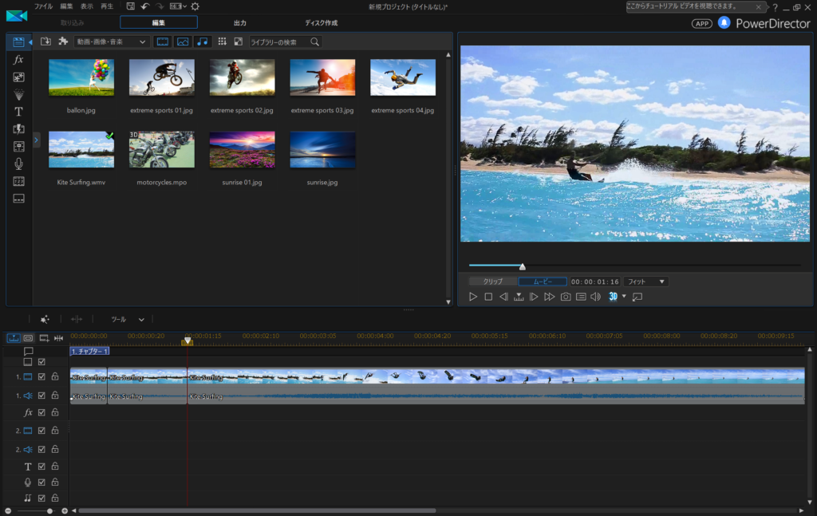The height and width of the screenshot is (516, 817).
Task: Take a snapshot with the camera icon
Action: pos(566,297)
